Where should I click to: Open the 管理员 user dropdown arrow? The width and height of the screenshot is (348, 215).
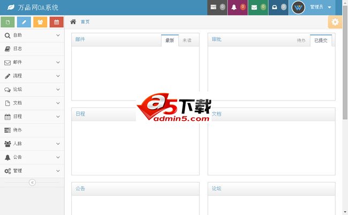coord(330,7)
